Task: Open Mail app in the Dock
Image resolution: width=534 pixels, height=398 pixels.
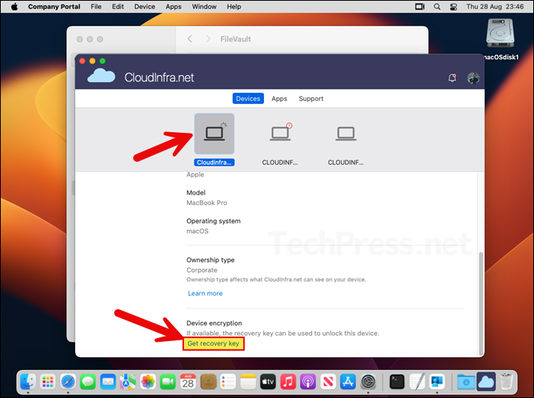Action: point(108,382)
